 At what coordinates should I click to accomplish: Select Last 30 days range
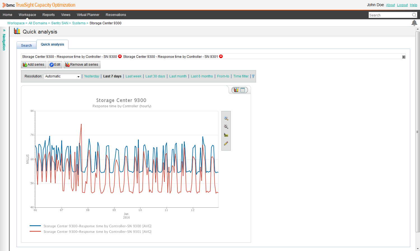[x=155, y=76]
